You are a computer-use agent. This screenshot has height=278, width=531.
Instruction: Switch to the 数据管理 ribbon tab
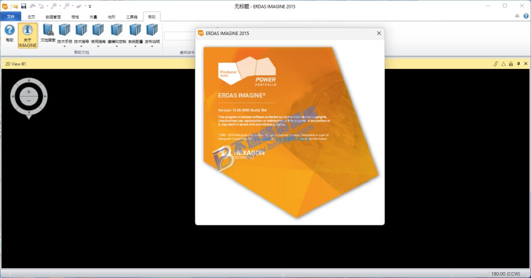[x=53, y=17]
